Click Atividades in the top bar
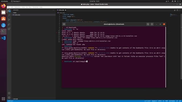The image size is (182, 102). 5,1
